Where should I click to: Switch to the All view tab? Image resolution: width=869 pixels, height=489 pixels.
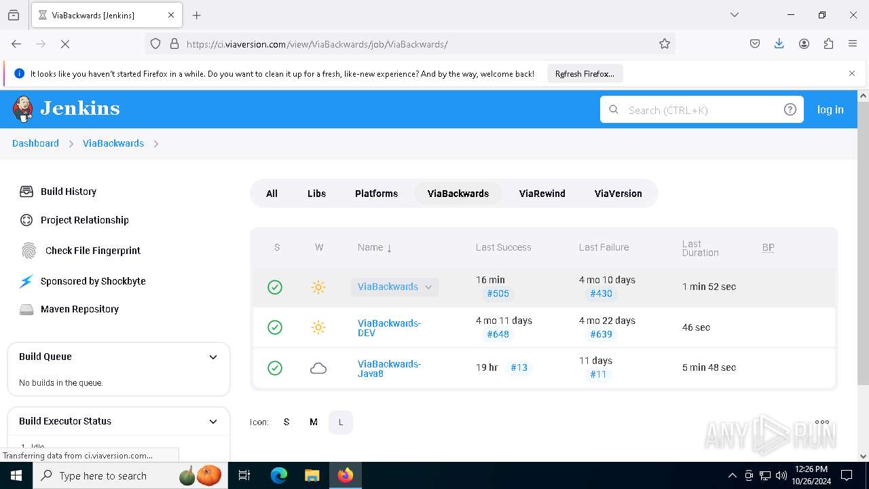tap(272, 194)
